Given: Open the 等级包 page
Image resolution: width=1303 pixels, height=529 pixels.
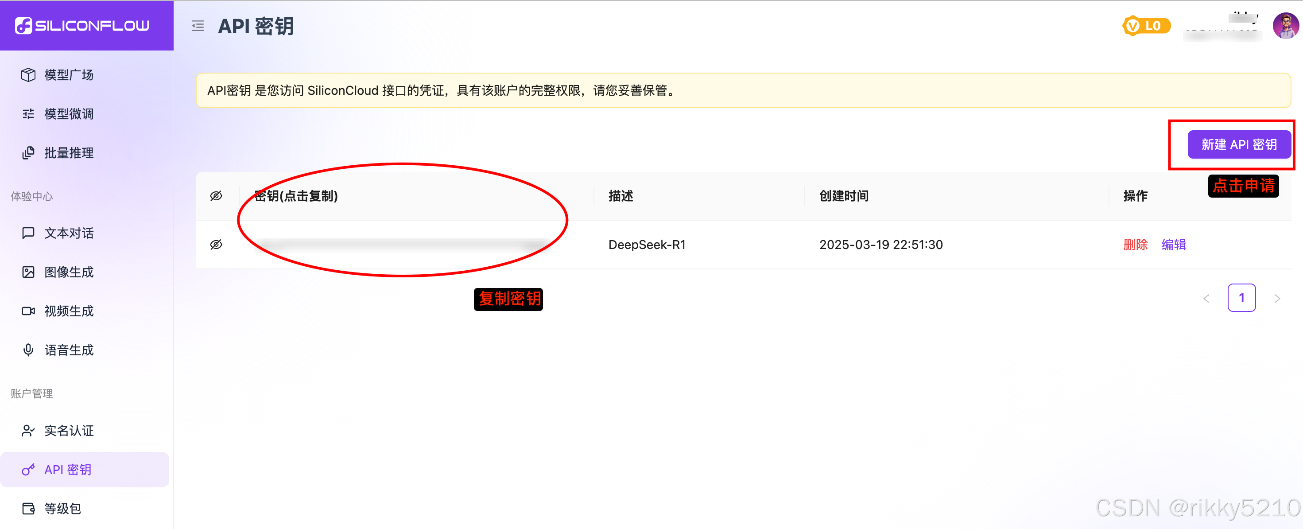Looking at the screenshot, I should 62,508.
